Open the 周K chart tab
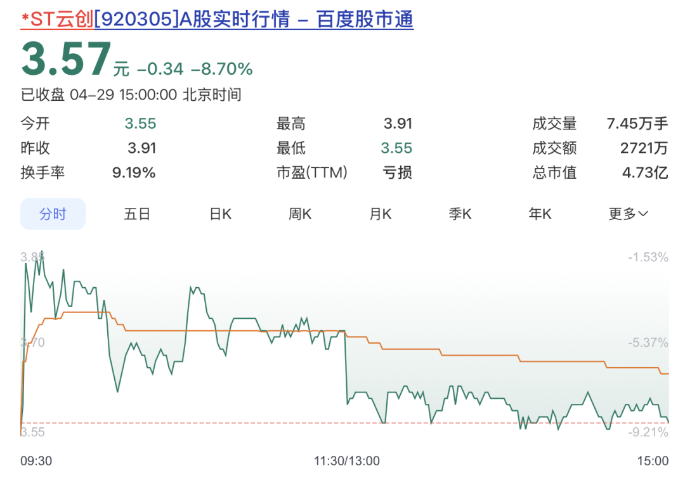This screenshot has width=685, height=478. click(300, 214)
